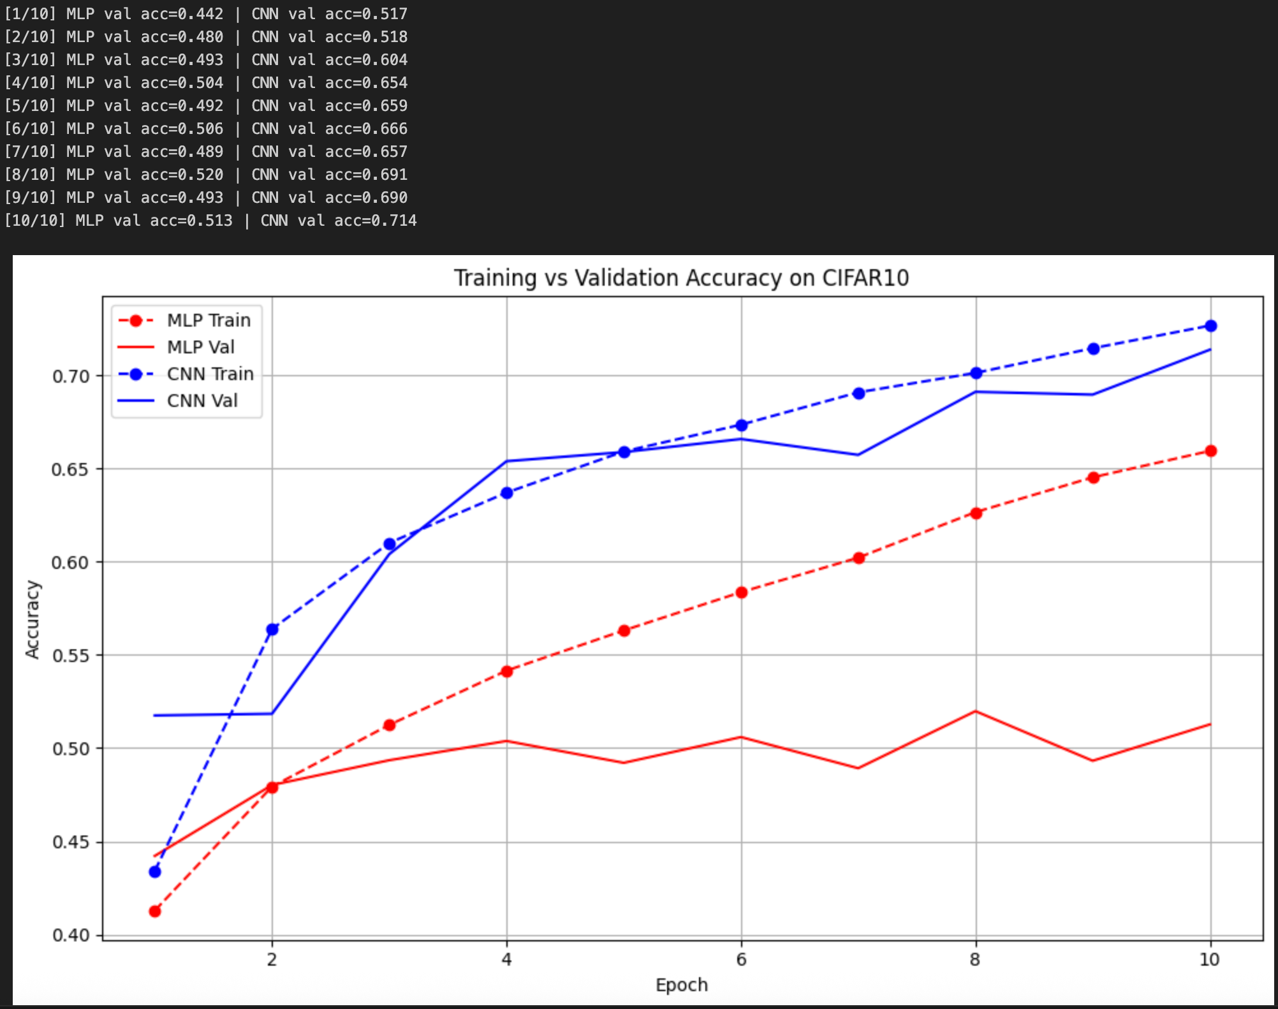Click the 0.40 y-axis tick label
The image size is (1278, 1009).
pyautogui.click(x=70, y=936)
